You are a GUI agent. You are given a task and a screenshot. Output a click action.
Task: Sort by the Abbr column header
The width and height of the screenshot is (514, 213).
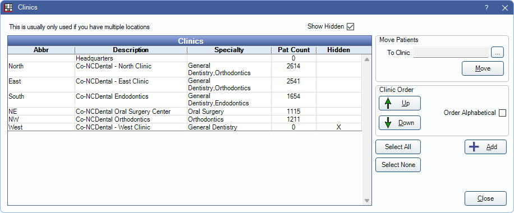click(41, 50)
